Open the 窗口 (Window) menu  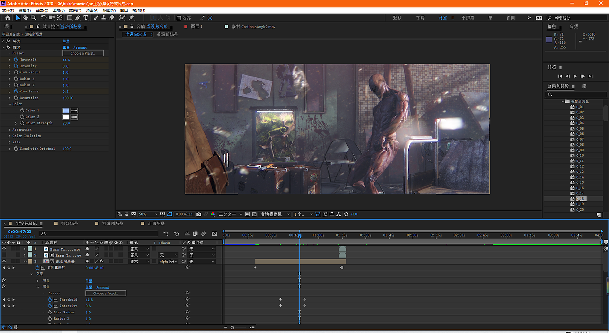point(124,10)
